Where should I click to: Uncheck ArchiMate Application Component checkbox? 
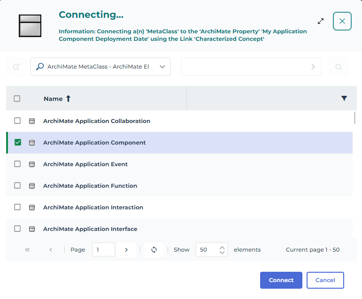pos(18,142)
